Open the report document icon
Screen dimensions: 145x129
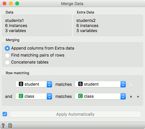[10, 126]
